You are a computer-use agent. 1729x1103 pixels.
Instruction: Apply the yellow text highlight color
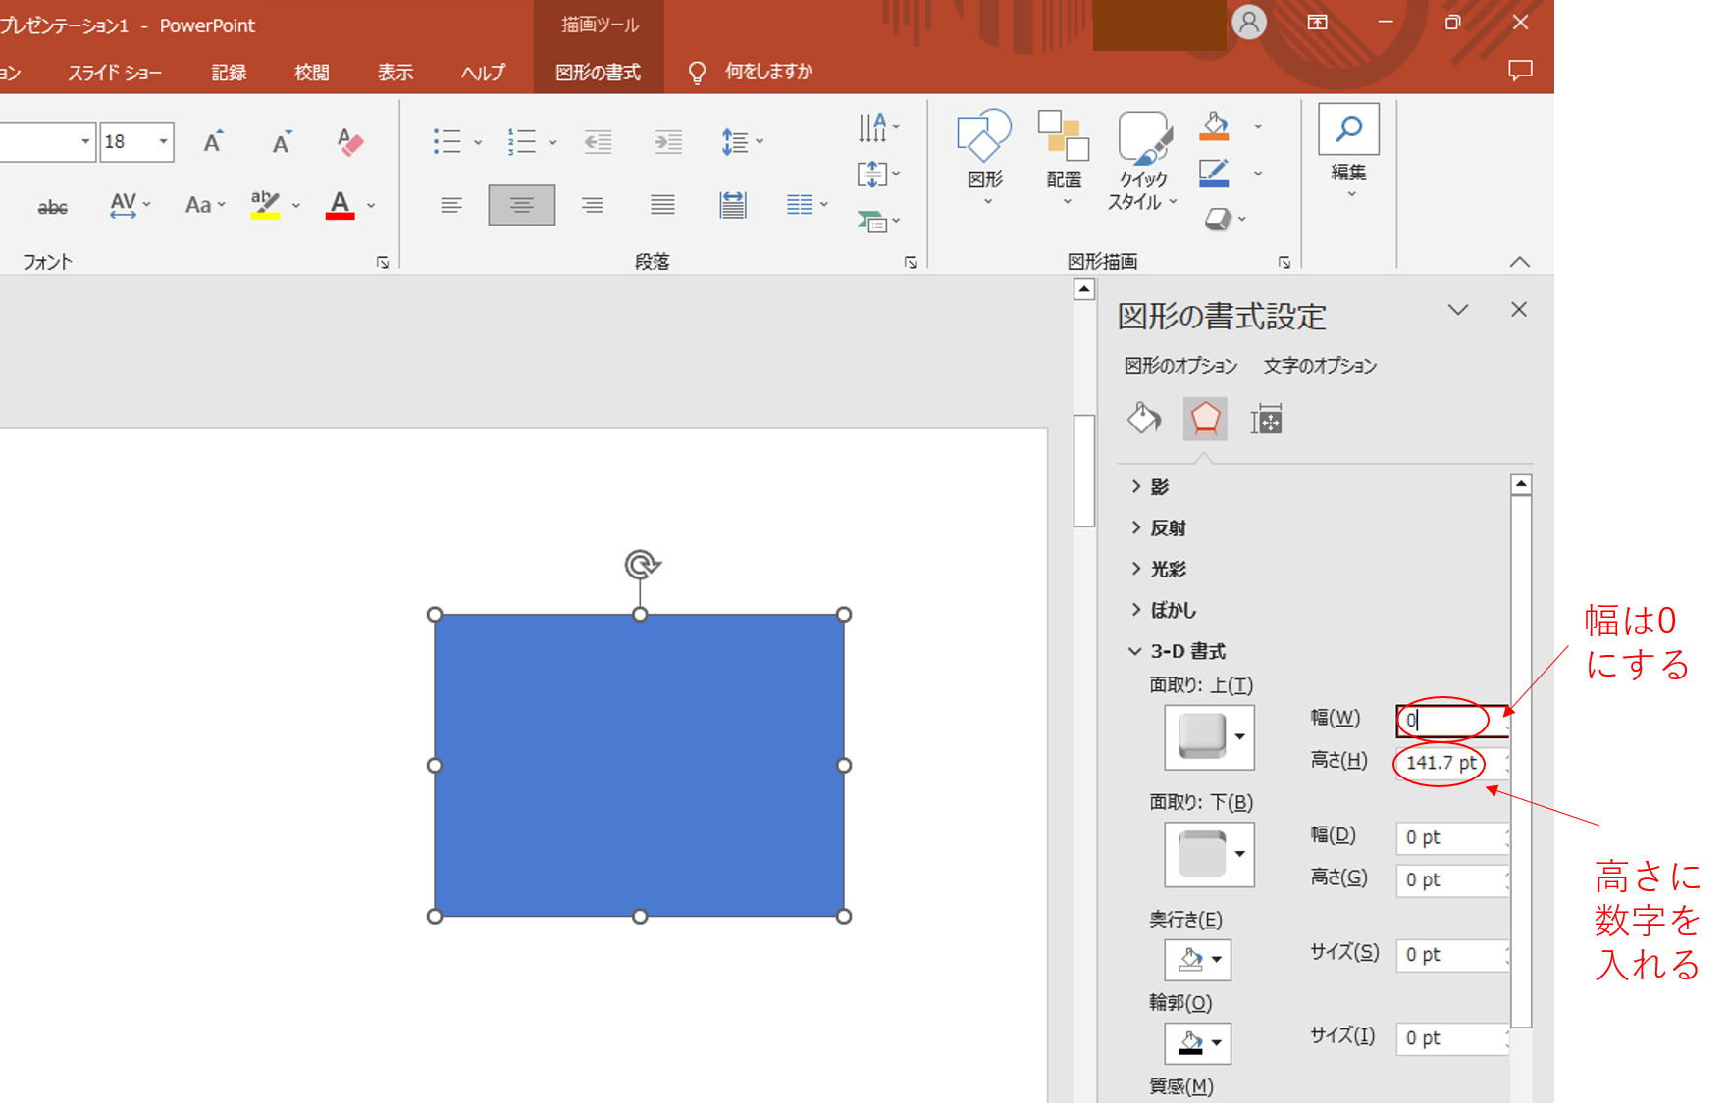(x=265, y=205)
